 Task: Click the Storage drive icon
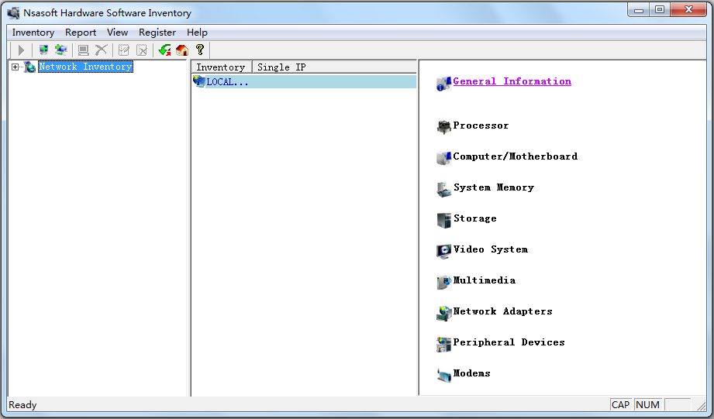tap(443, 220)
